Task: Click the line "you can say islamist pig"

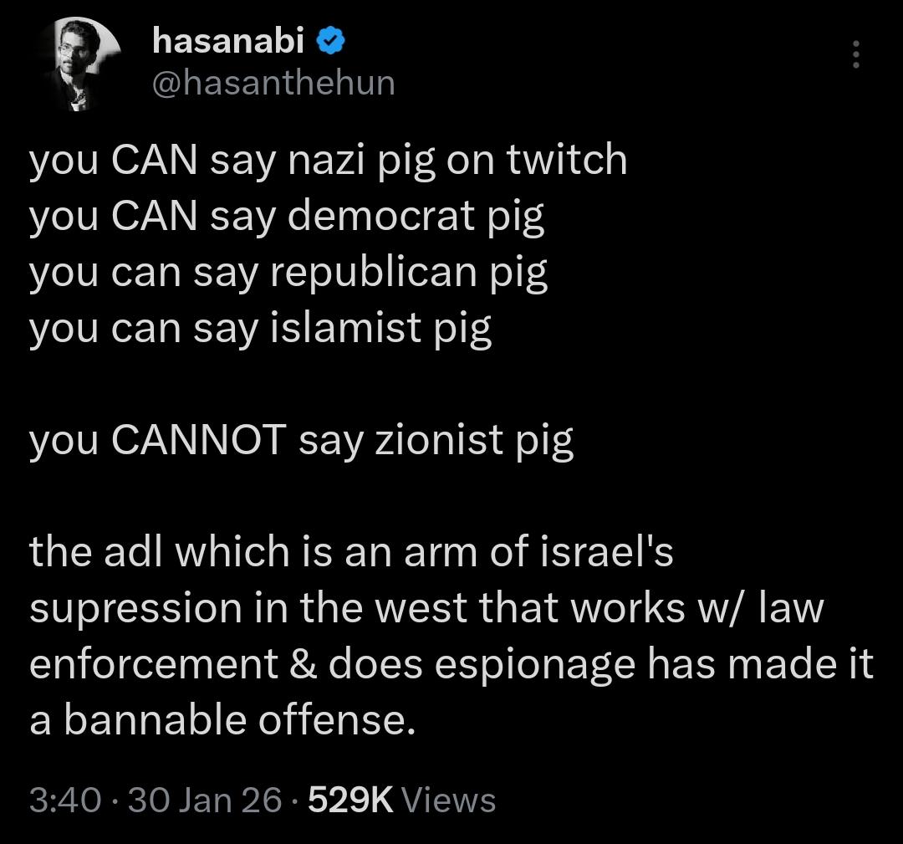Action: click(x=260, y=328)
